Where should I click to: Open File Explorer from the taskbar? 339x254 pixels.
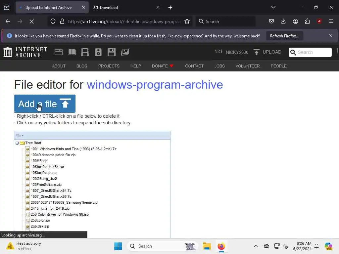click(207, 246)
